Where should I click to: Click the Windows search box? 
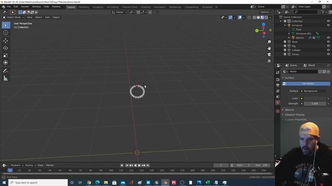[x=38, y=182]
